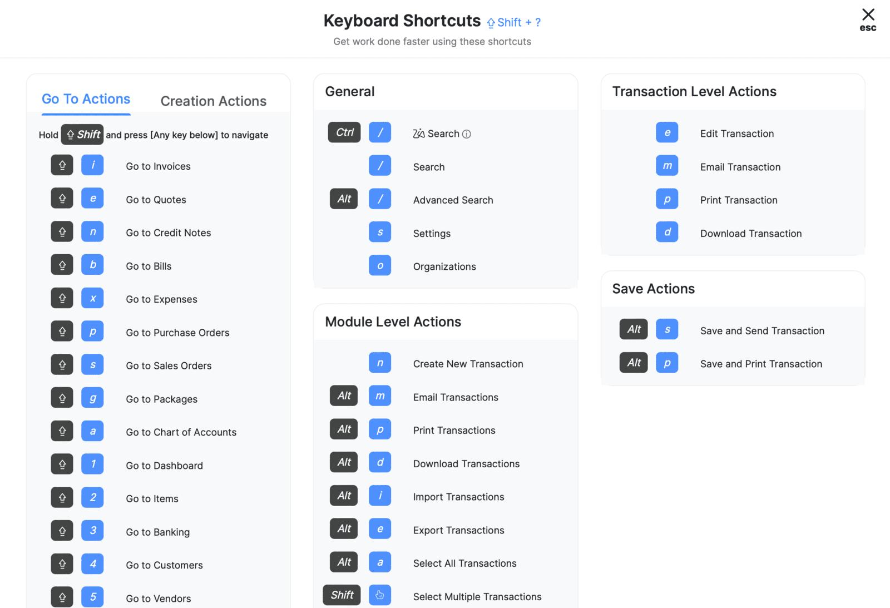The width and height of the screenshot is (890, 608).
Task: Click the 'd' key for Download Transaction
Action: [x=667, y=232]
